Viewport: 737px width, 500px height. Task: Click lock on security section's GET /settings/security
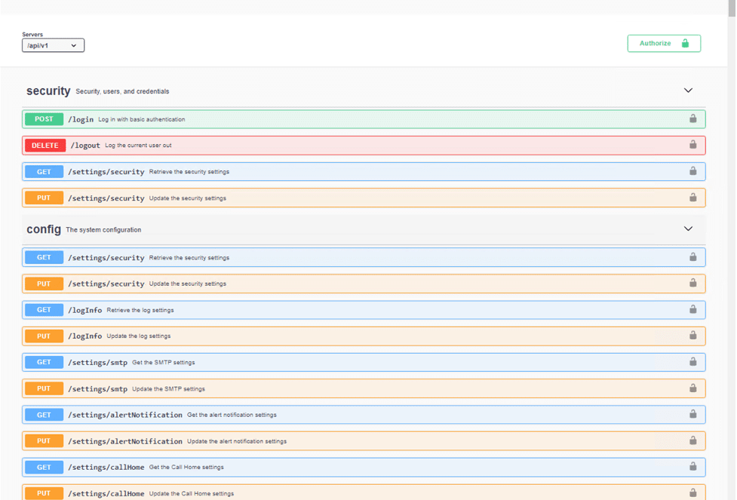click(692, 170)
